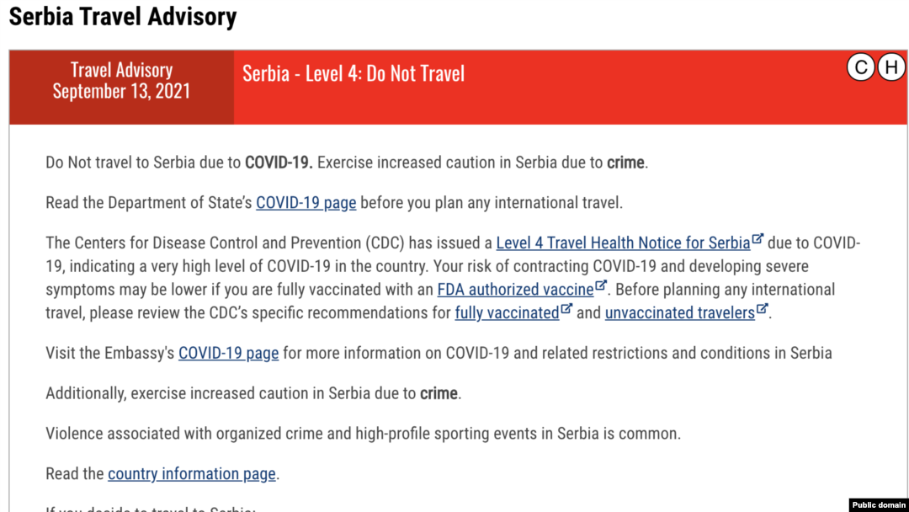Click bold word crime after Additionally sentence
The height and width of the screenshot is (512, 909).
coord(439,393)
